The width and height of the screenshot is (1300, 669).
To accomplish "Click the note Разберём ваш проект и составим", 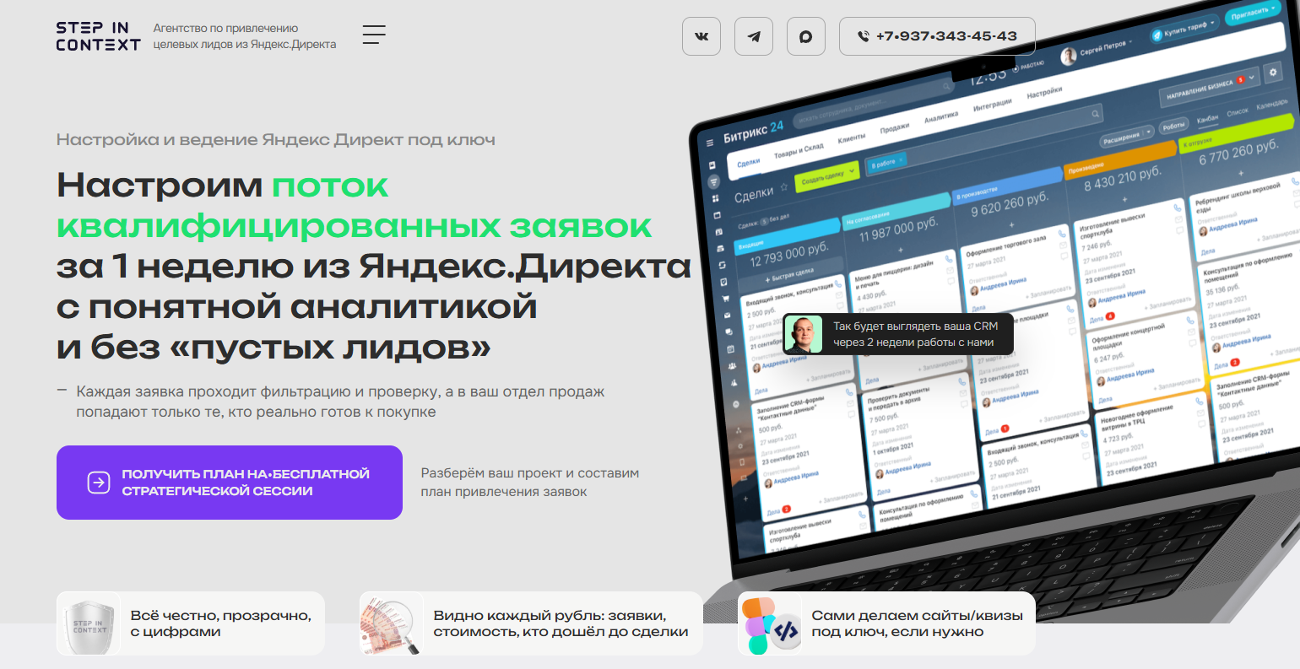I will coord(530,483).
